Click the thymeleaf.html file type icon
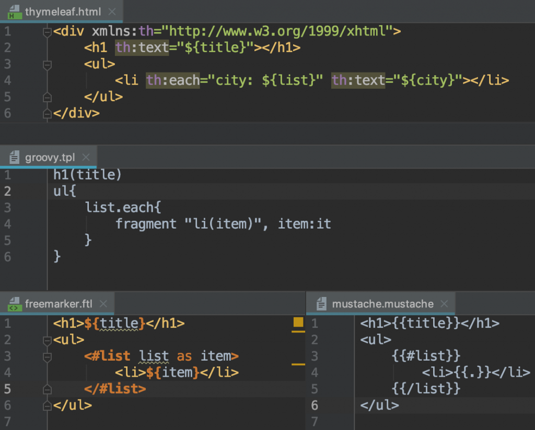 click(x=14, y=12)
